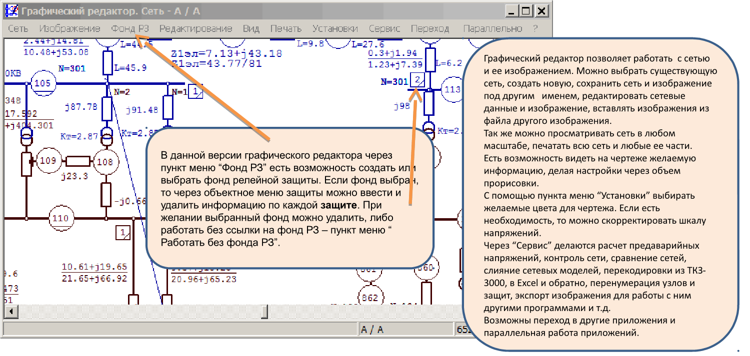Open the Установки menu
This screenshot has width=750, height=356.
(x=335, y=28)
